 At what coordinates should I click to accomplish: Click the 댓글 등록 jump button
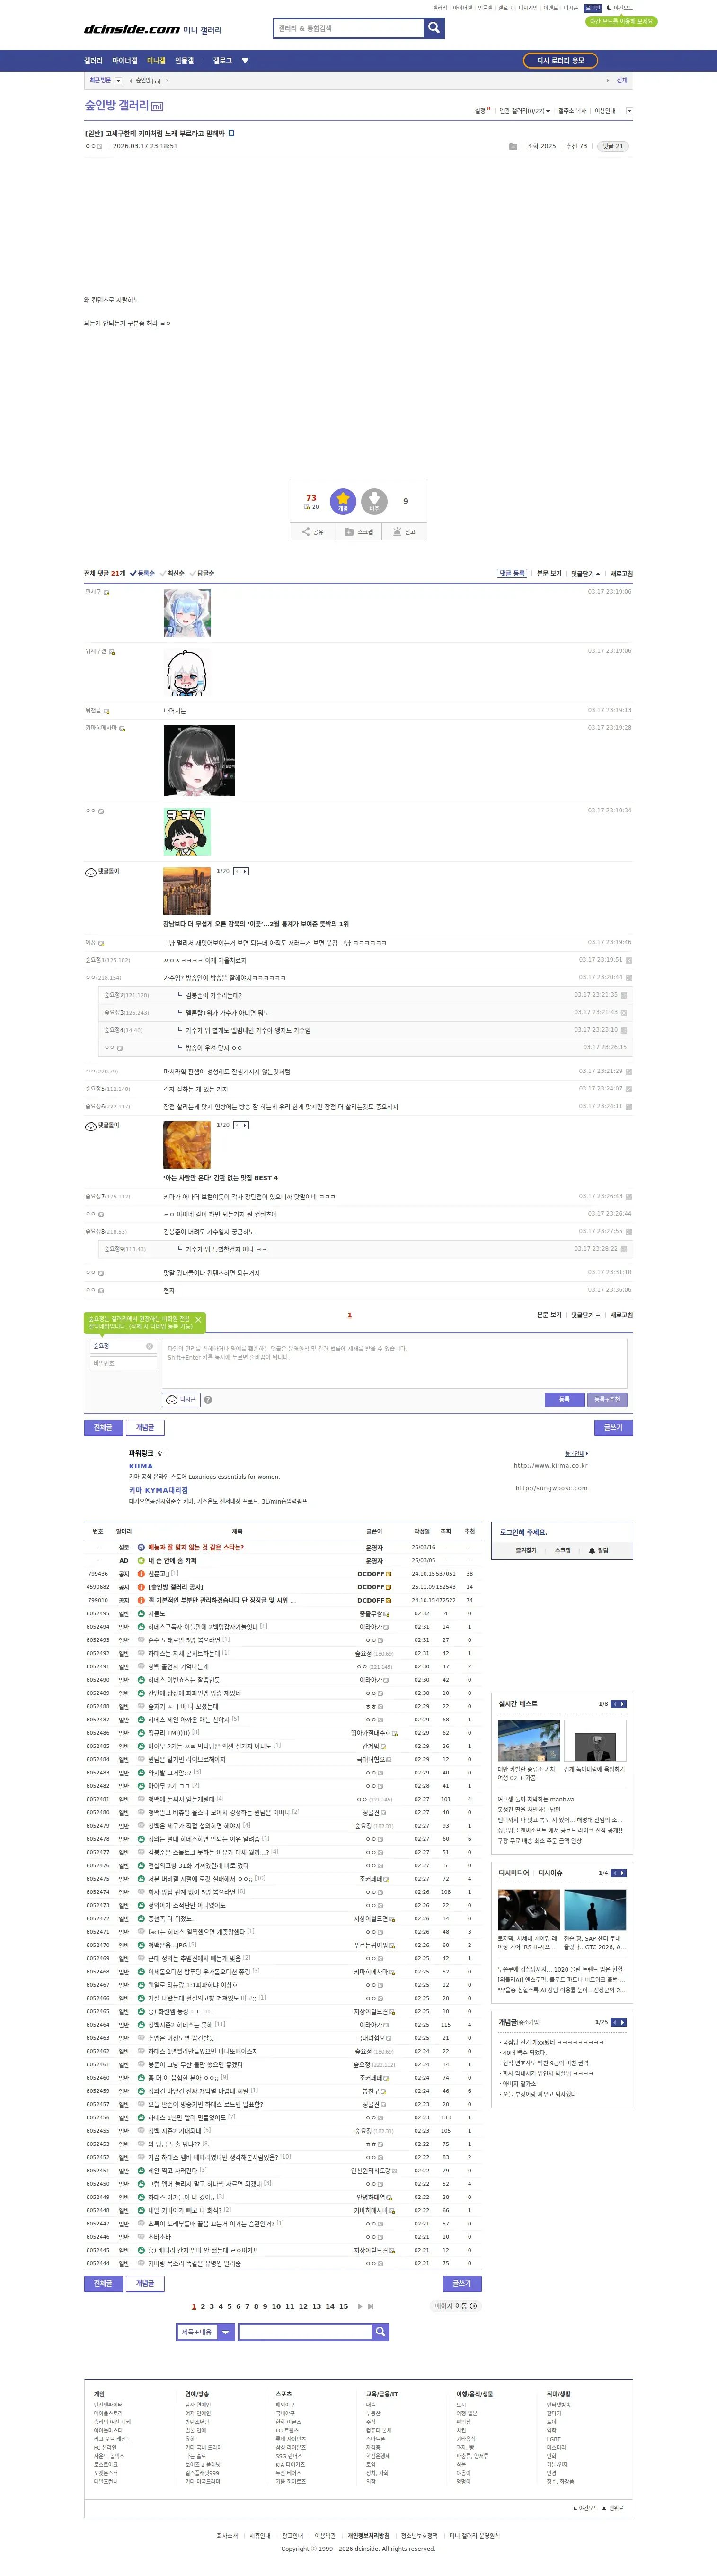point(511,574)
